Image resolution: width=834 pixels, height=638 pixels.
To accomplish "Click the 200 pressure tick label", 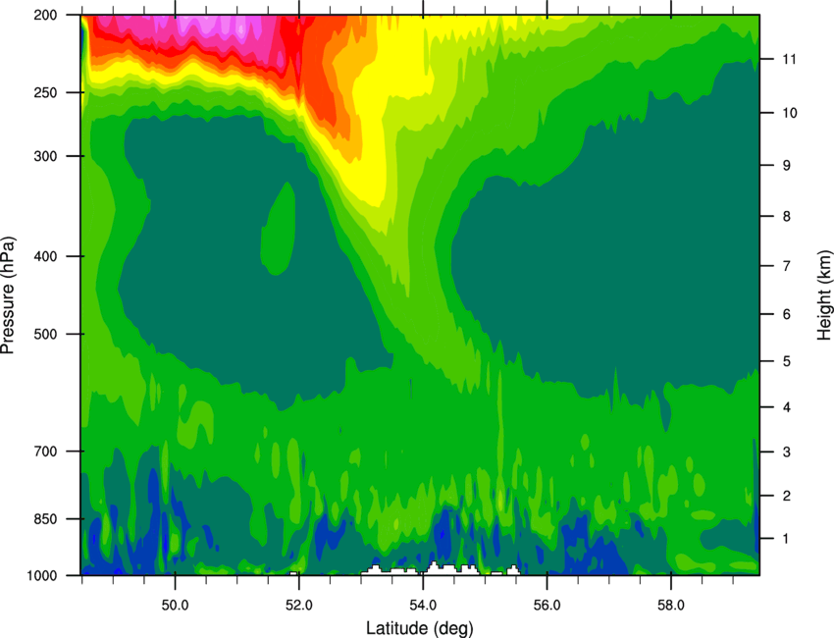I will coord(45,16).
